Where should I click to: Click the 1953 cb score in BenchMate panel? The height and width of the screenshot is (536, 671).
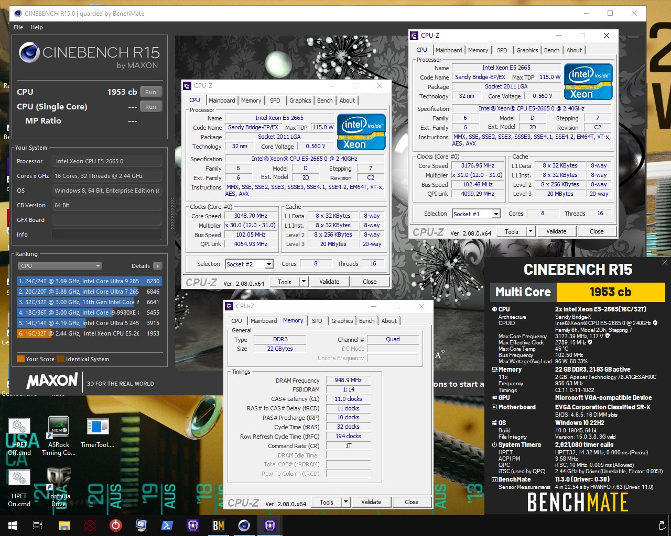coord(611,292)
